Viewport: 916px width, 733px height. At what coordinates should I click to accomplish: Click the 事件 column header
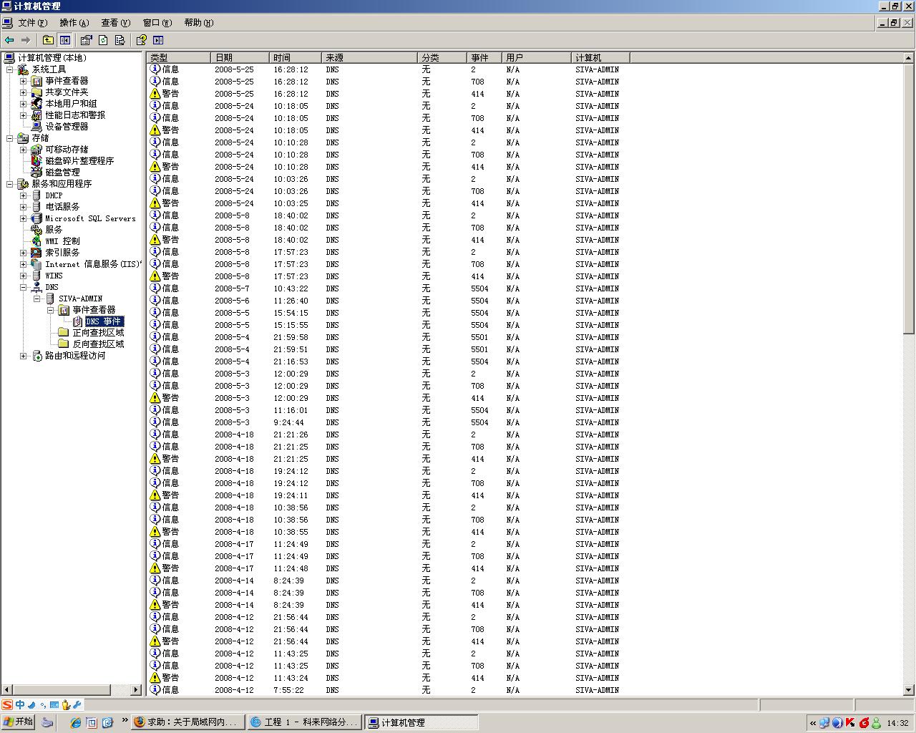coord(484,57)
